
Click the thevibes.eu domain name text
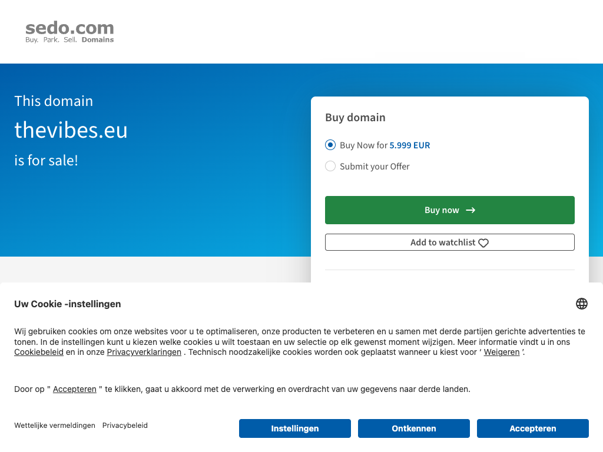pos(71,130)
